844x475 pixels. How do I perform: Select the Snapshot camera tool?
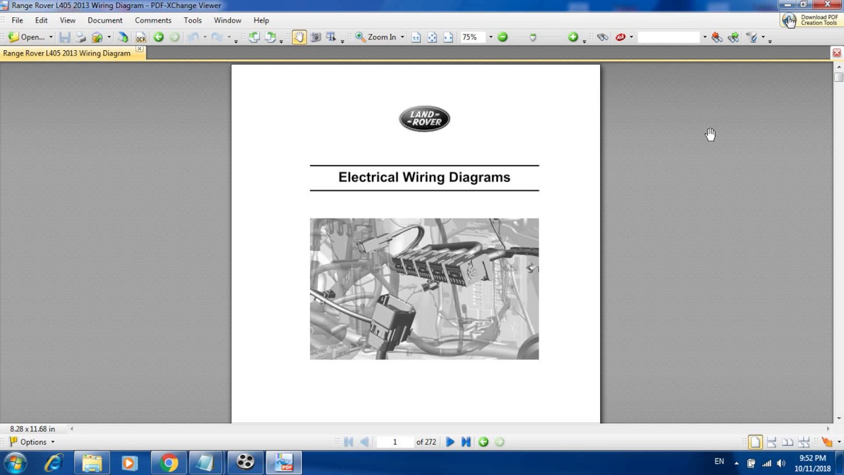point(315,37)
